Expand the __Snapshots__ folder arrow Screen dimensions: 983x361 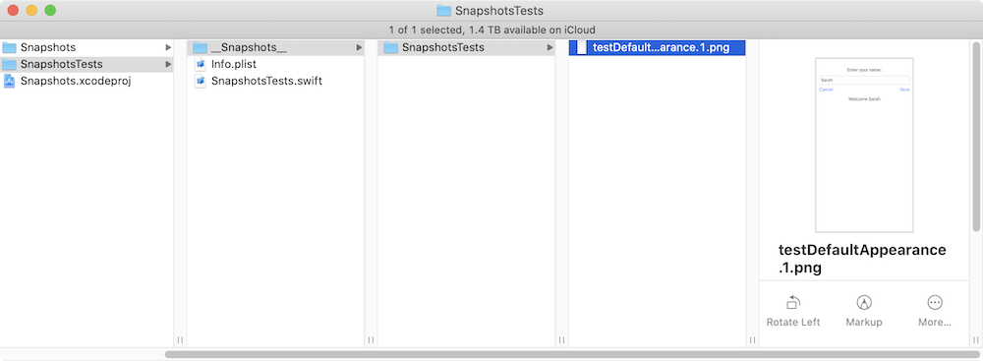coord(359,48)
